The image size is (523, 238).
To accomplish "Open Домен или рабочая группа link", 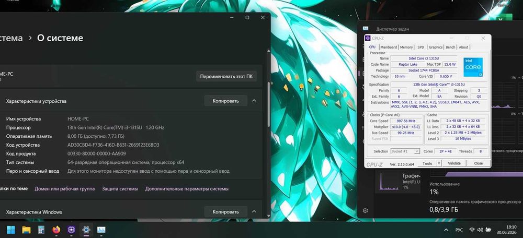I will (65, 189).
